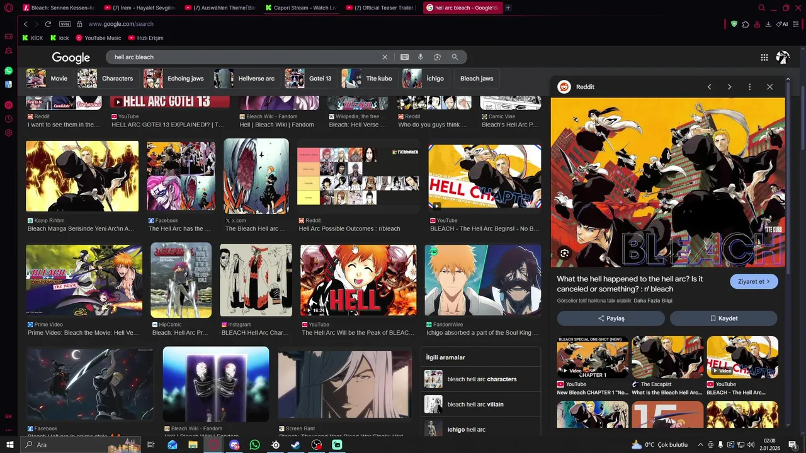Open WhatsApp in the Opera sidebar

[x=9, y=70]
